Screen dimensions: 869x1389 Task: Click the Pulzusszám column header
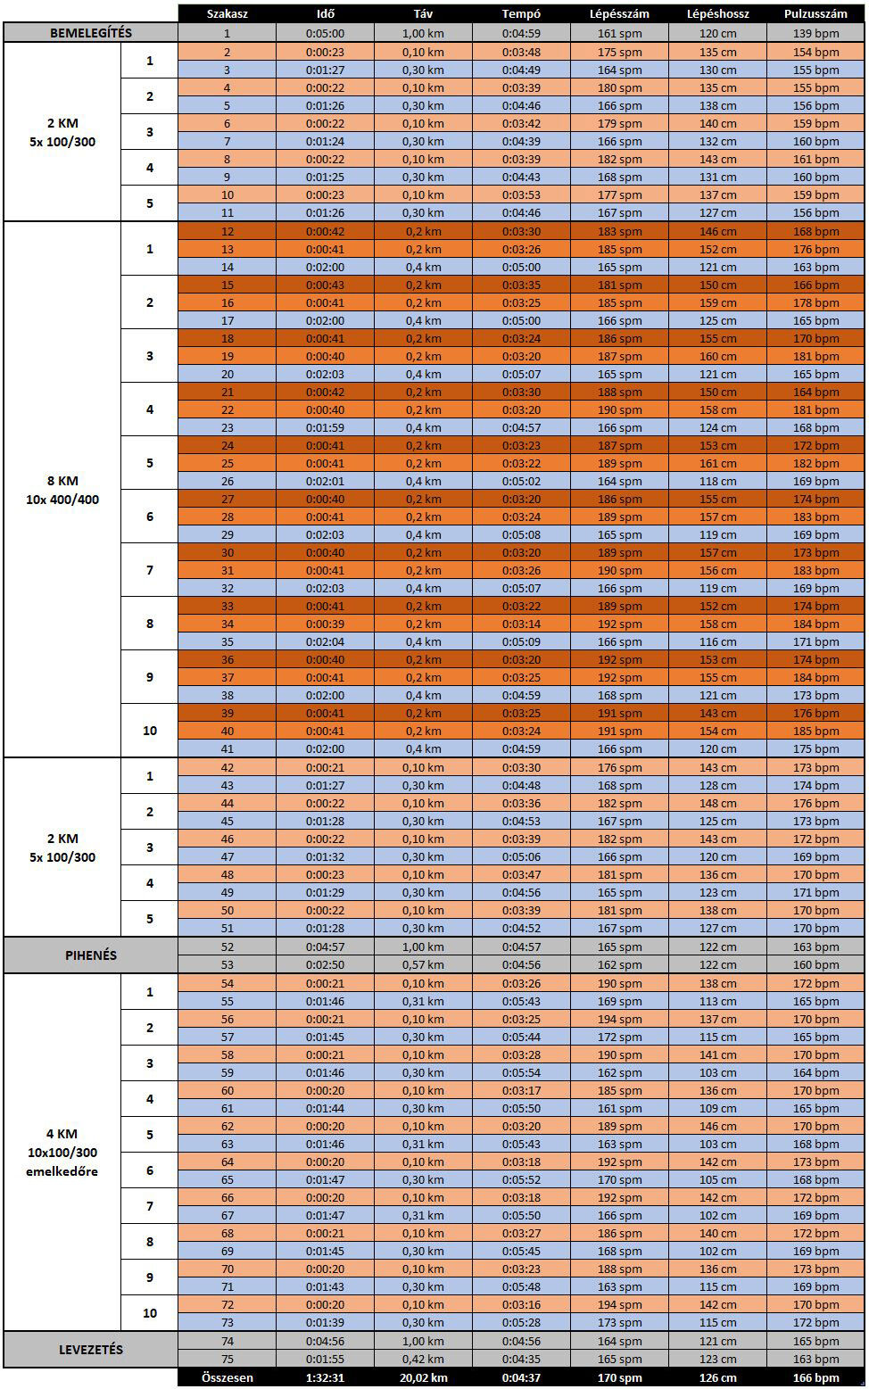point(815,14)
